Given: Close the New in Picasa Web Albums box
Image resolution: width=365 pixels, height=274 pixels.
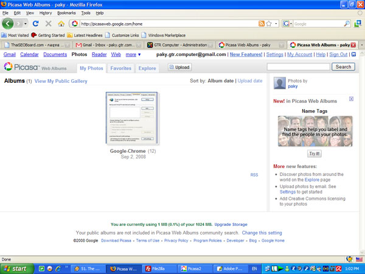Looking at the screenshot, I should coord(351,99).
